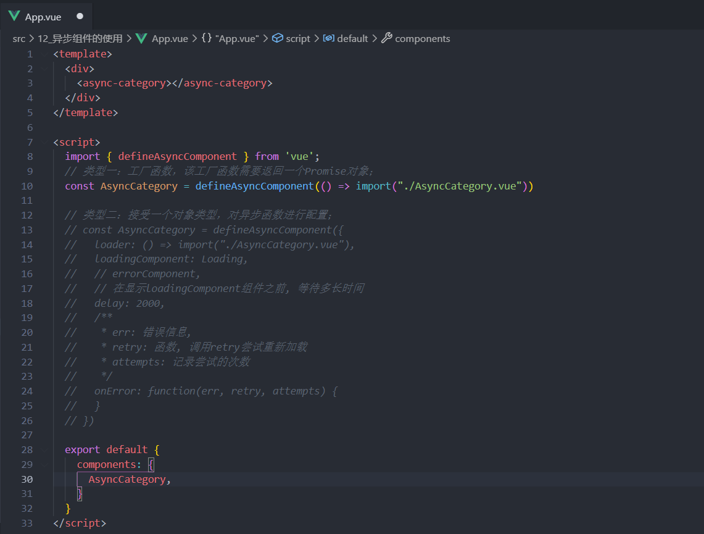Viewport: 704px width, 534px height.
Task: Click the script label in the breadcrumb
Action: click(297, 38)
